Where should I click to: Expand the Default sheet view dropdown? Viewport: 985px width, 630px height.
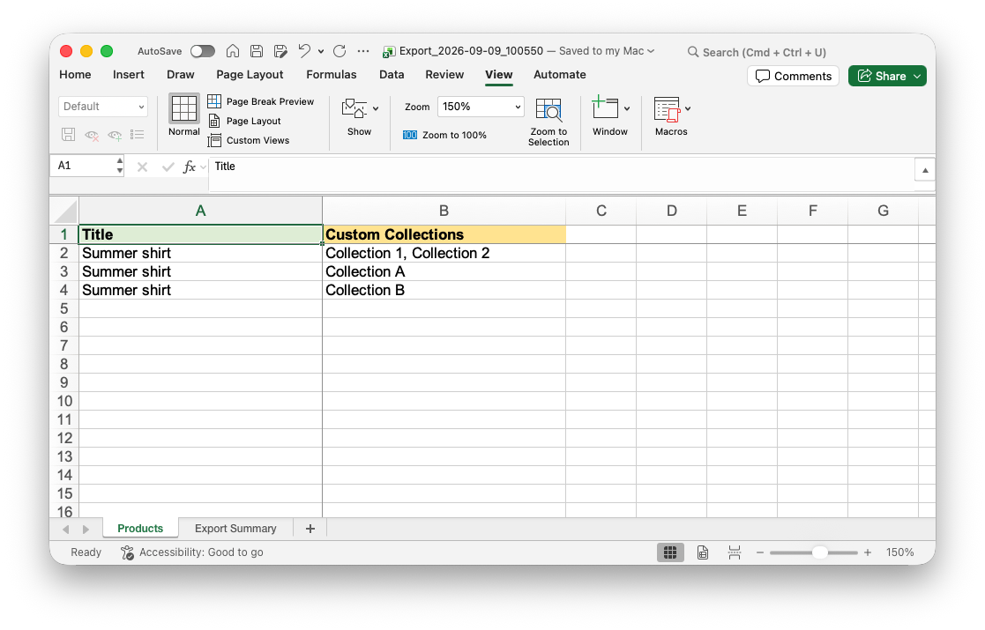(x=103, y=107)
